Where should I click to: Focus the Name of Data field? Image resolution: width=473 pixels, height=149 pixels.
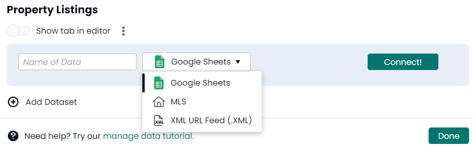click(x=77, y=62)
